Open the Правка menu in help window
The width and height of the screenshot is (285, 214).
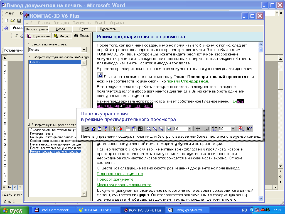[44, 23]
